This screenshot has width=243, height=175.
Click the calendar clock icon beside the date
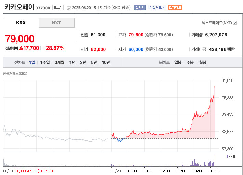point(69,8)
